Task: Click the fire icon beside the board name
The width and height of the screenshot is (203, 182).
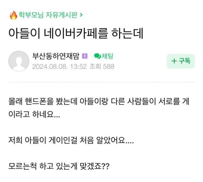Action: pyautogui.click(x=13, y=15)
